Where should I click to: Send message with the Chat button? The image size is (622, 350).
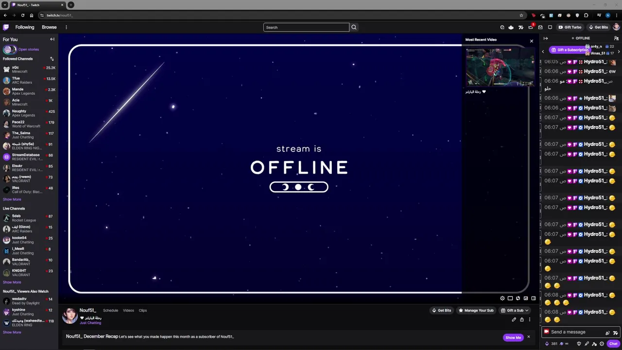pyautogui.click(x=613, y=344)
